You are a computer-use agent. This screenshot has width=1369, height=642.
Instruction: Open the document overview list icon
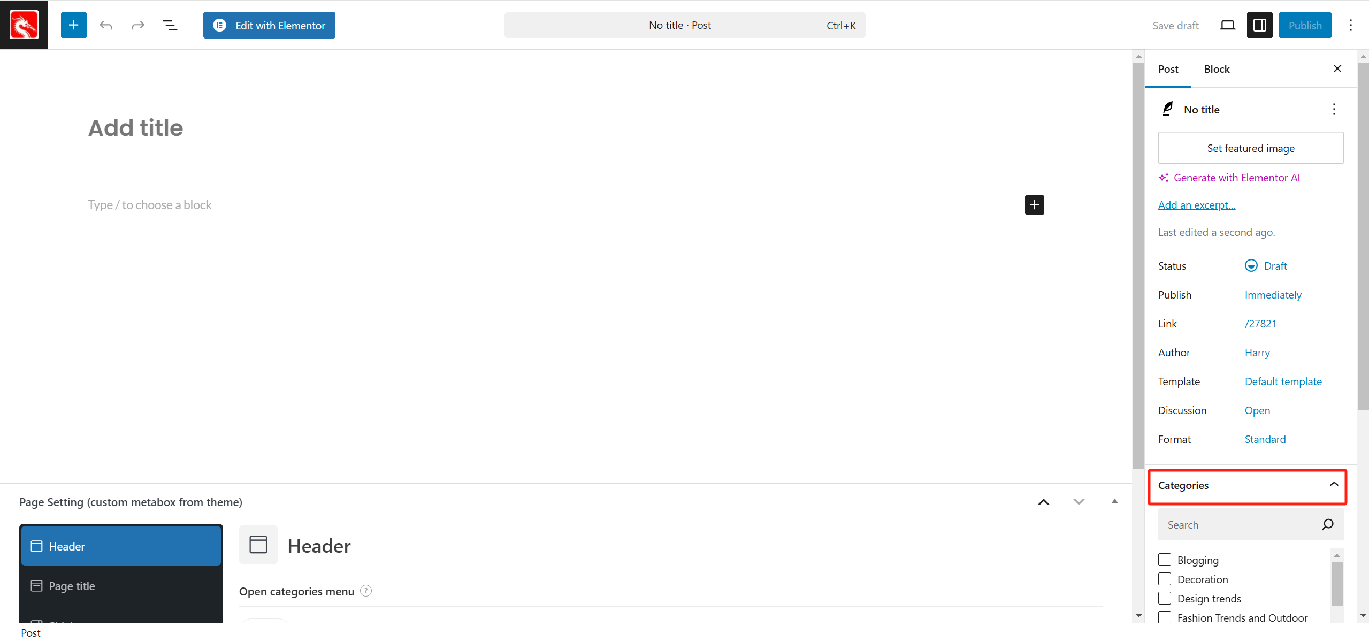coord(170,25)
